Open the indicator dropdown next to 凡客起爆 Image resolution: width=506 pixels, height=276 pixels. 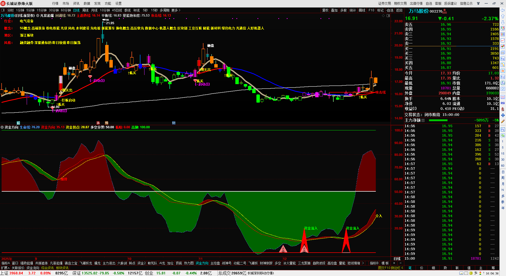coord(38,16)
